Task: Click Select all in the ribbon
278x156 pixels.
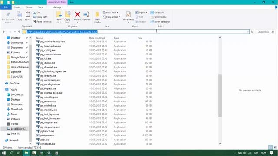Action: [x=157, y=13]
